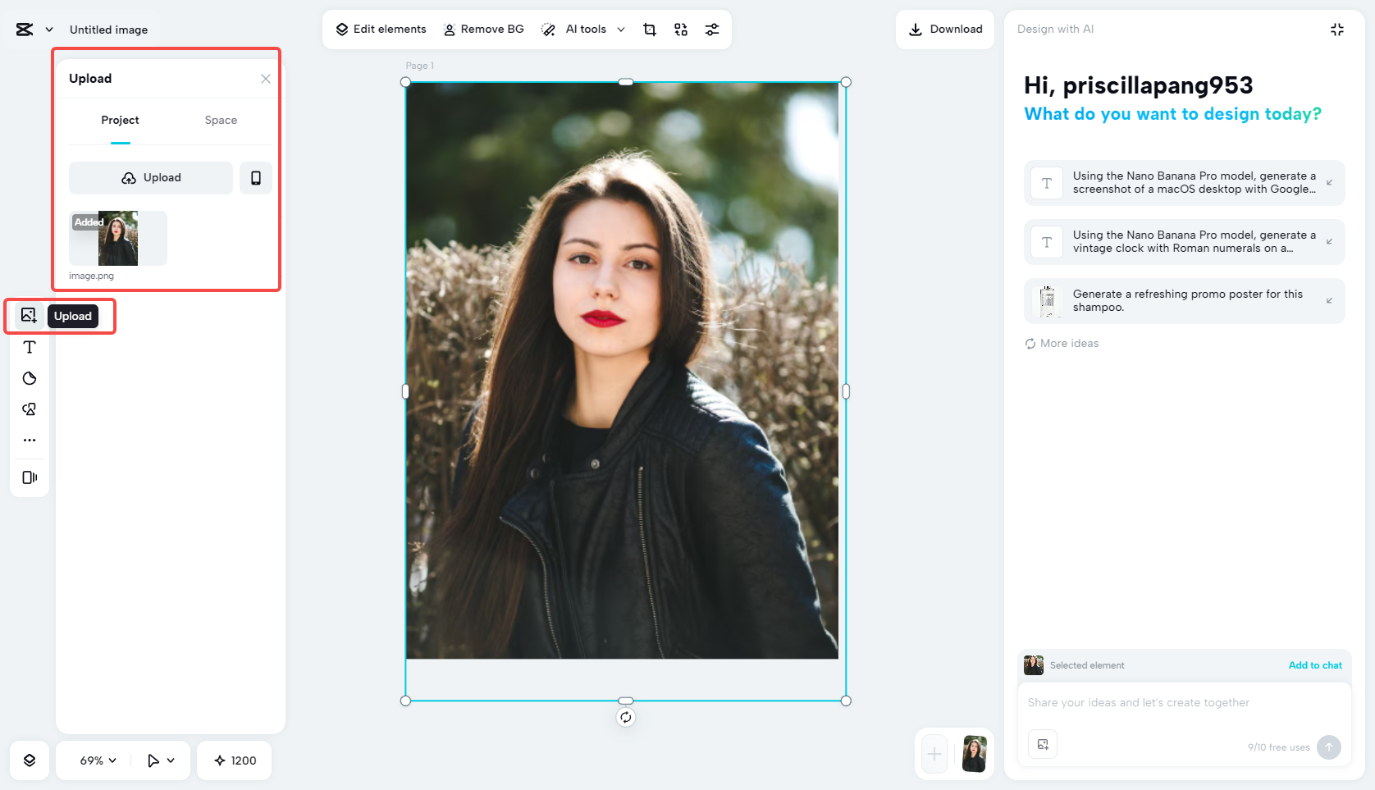This screenshot has height=790, width=1375.
Task: Select the Text tool in sidebar
Action: (30, 347)
